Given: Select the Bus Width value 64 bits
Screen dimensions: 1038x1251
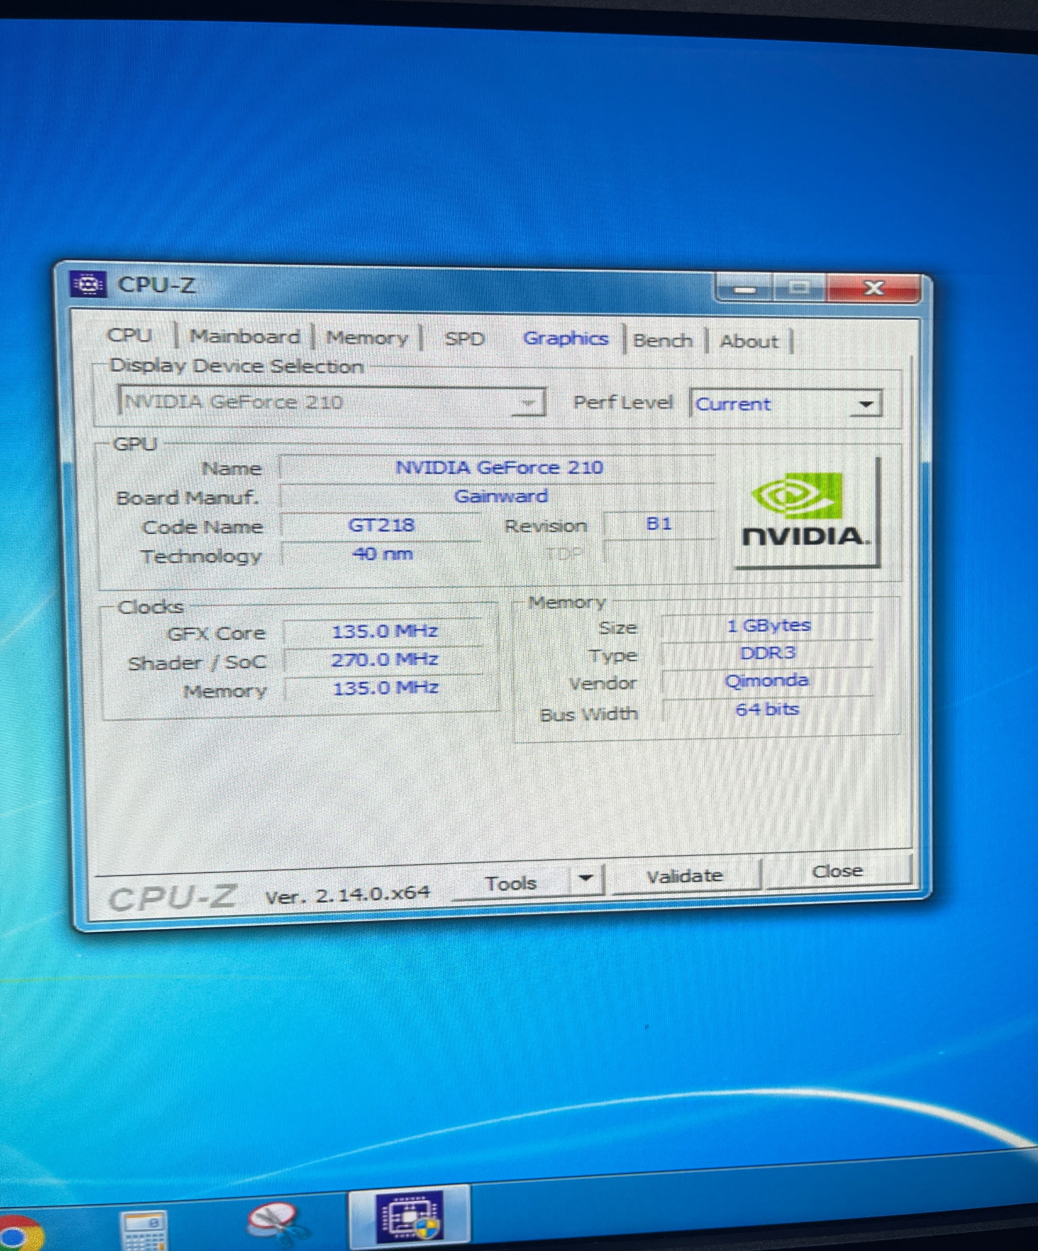Looking at the screenshot, I should tap(767, 710).
